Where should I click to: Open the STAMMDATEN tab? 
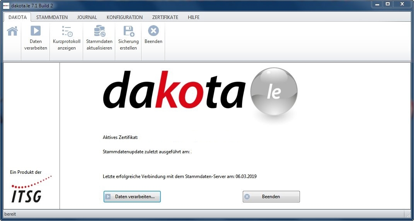(x=52, y=17)
